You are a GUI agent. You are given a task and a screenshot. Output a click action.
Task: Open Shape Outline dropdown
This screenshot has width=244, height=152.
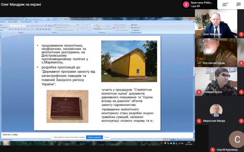[x=119, y=27]
